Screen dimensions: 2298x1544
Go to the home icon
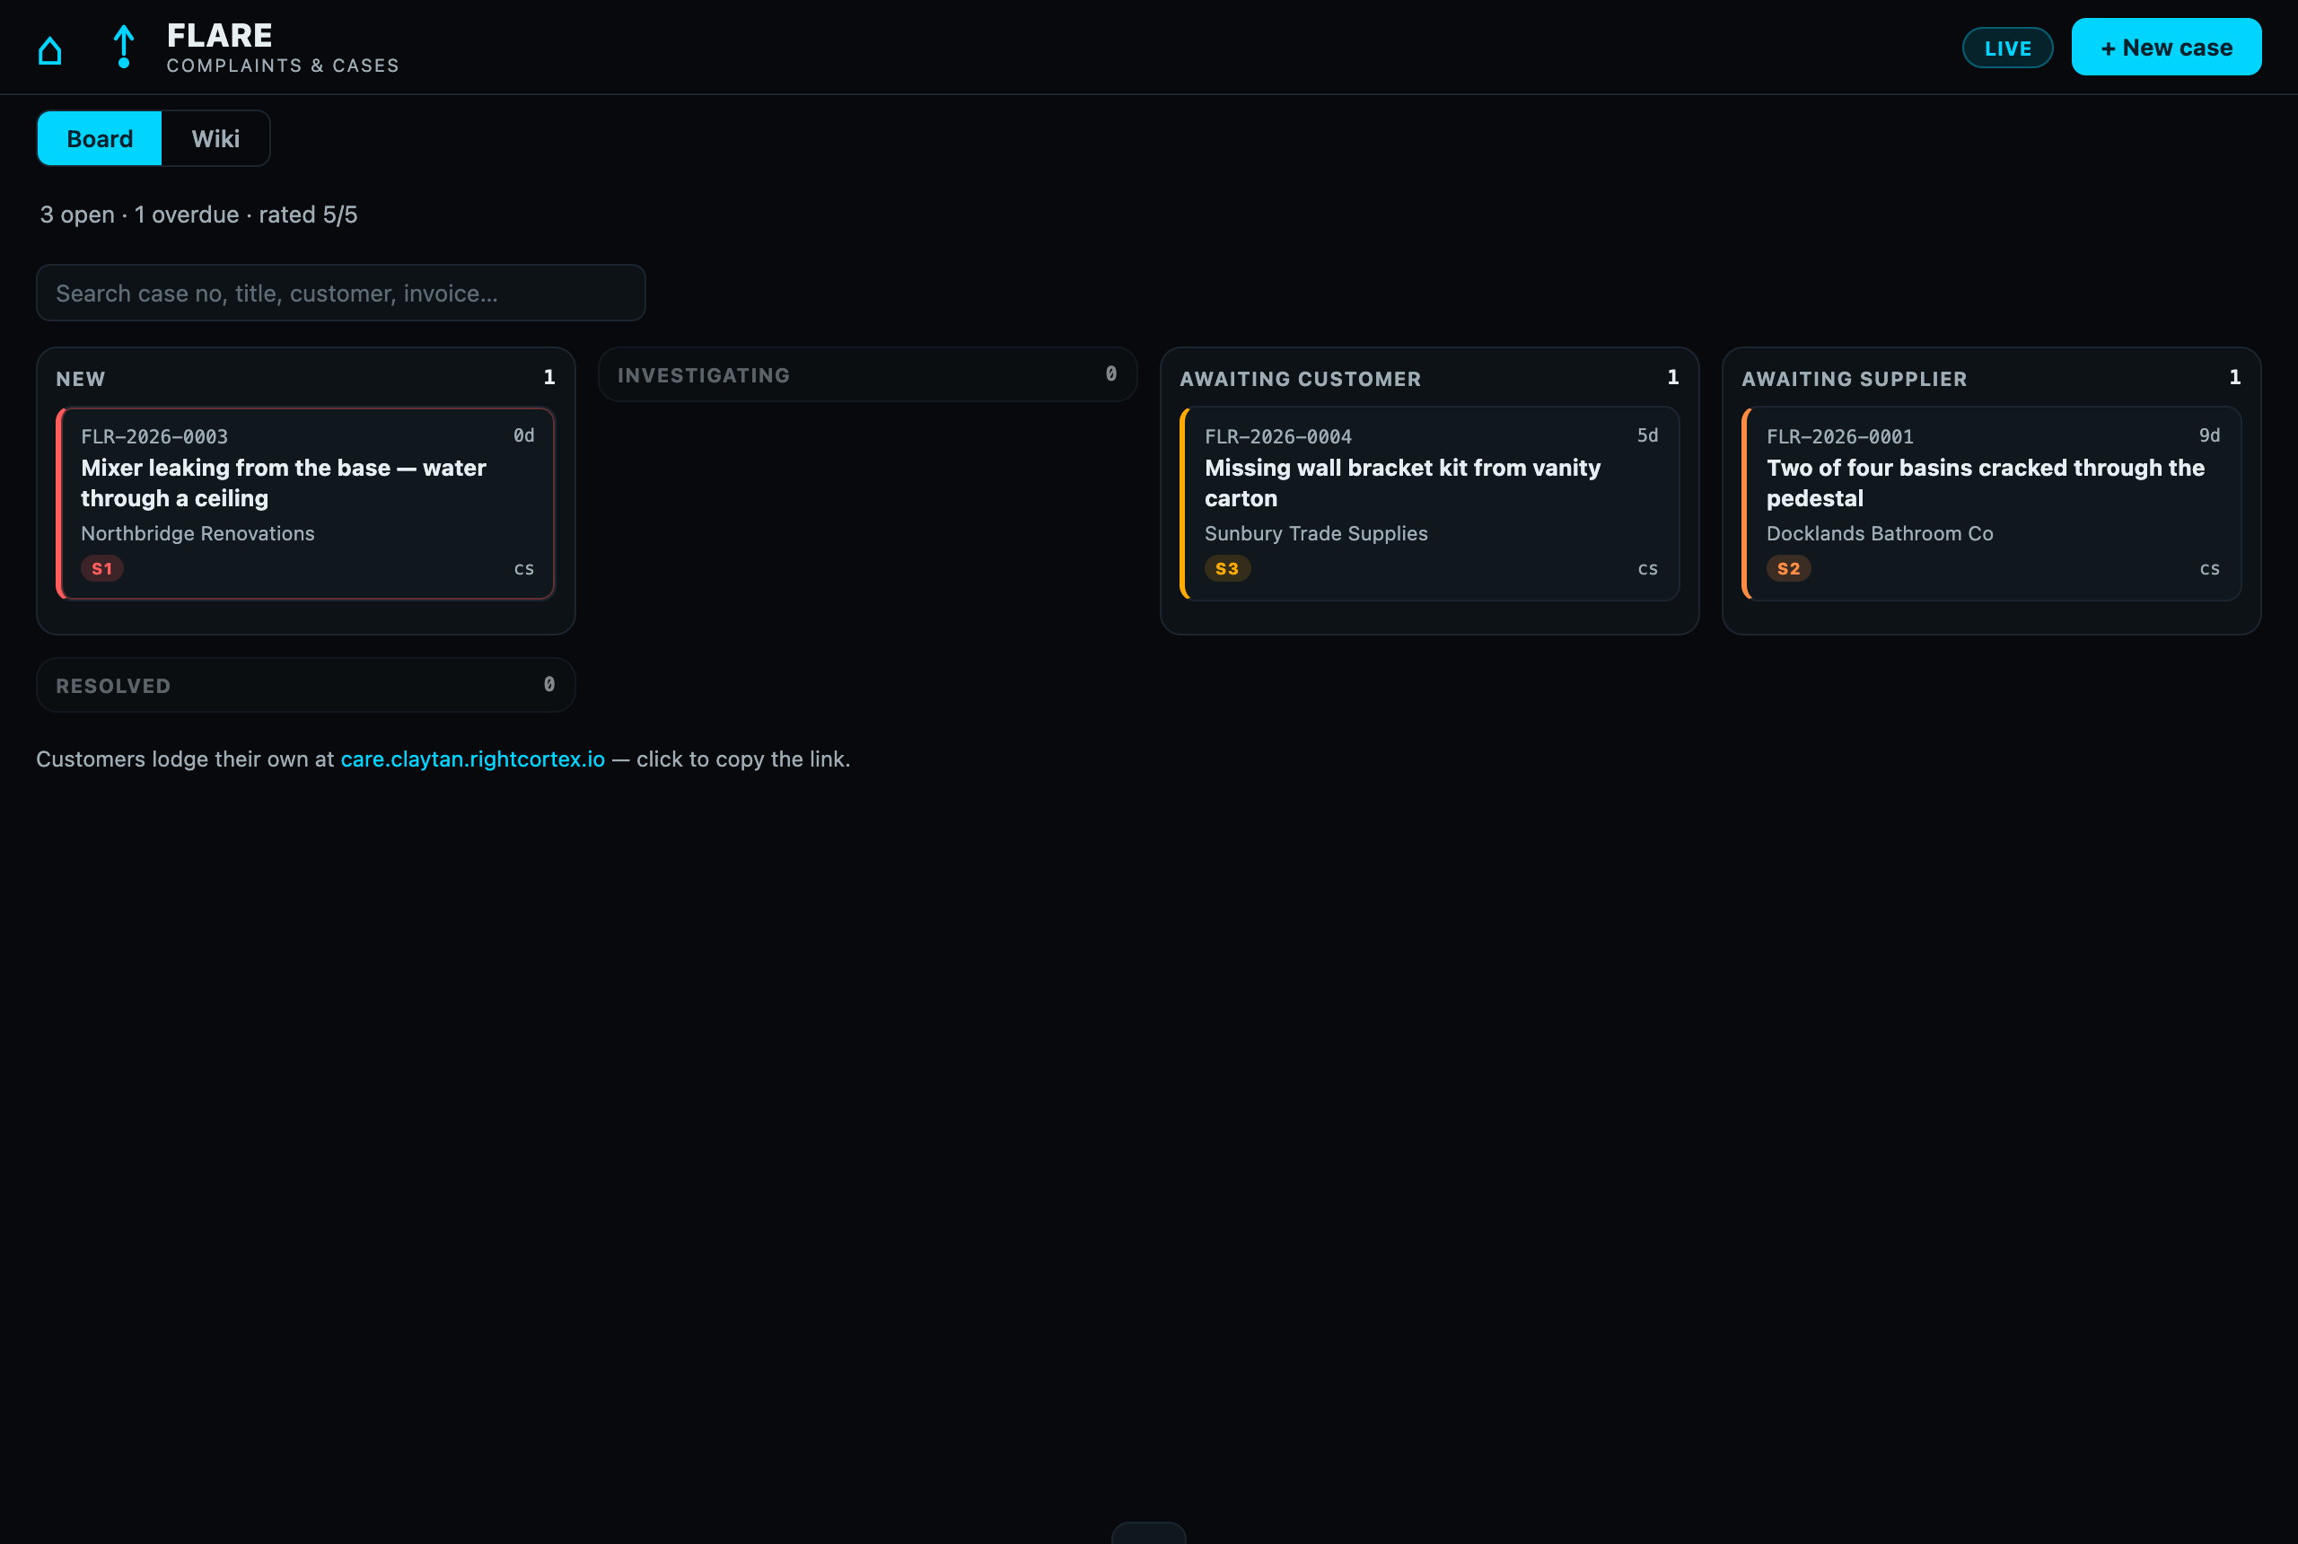pyautogui.click(x=49, y=49)
